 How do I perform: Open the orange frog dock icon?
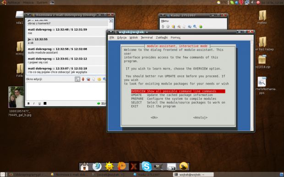(184, 166)
